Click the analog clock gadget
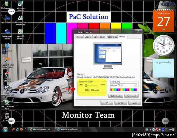 pyautogui.click(x=164, y=45)
